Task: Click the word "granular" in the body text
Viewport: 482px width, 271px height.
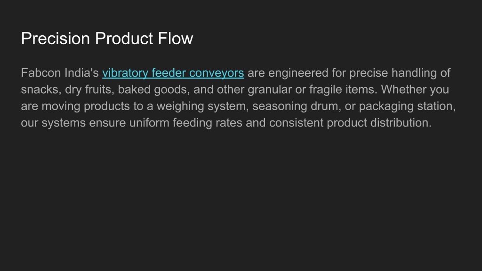Action: (270, 90)
